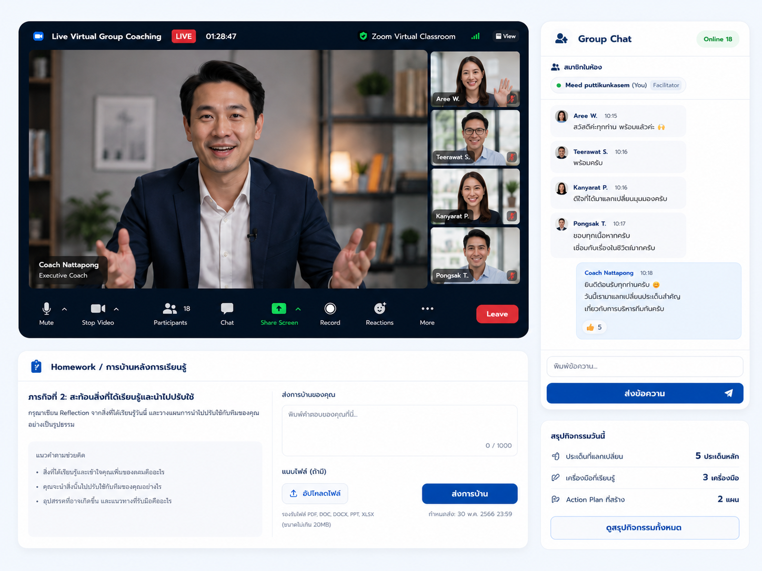The width and height of the screenshot is (762, 571).
Task: Click the chat message input field
Action: click(x=645, y=366)
